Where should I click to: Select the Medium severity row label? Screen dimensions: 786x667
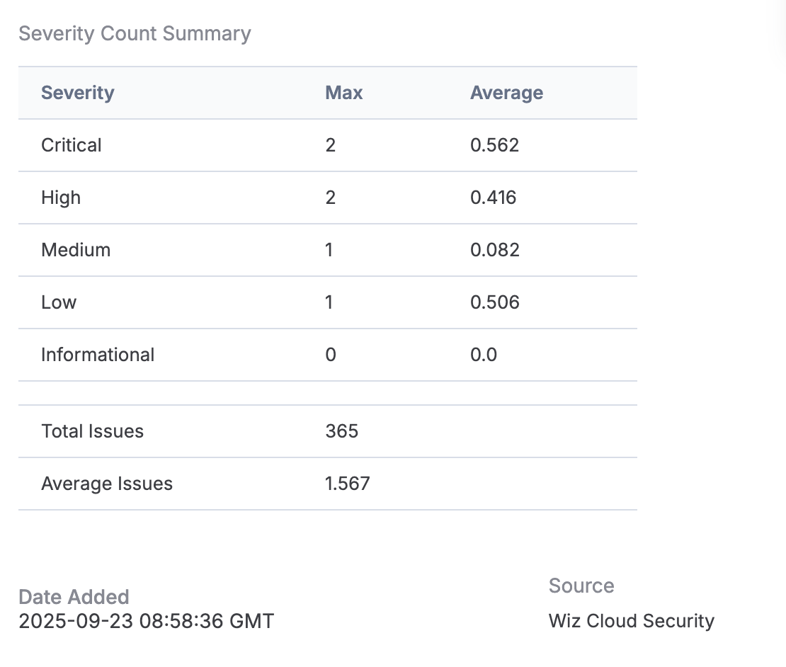76,250
